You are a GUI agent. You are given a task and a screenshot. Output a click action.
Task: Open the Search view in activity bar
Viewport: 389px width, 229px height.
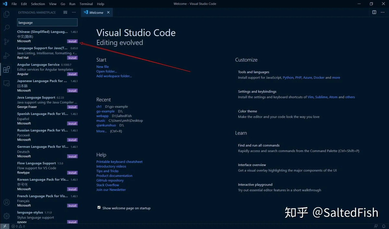6,28
